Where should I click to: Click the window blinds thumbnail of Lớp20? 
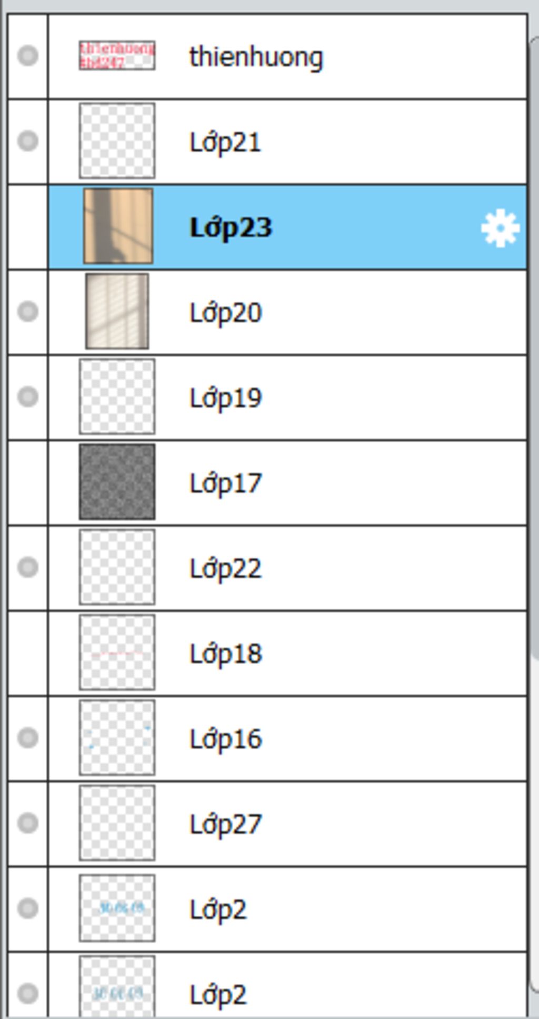117,311
